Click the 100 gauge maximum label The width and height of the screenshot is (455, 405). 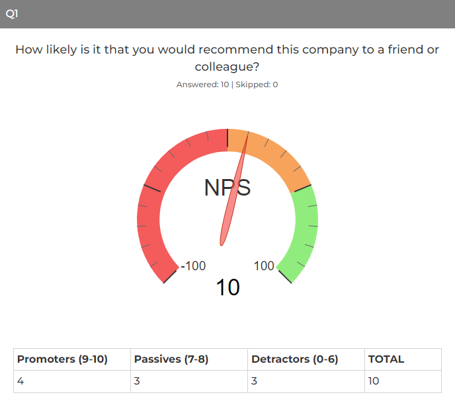(x=264, y=266)
